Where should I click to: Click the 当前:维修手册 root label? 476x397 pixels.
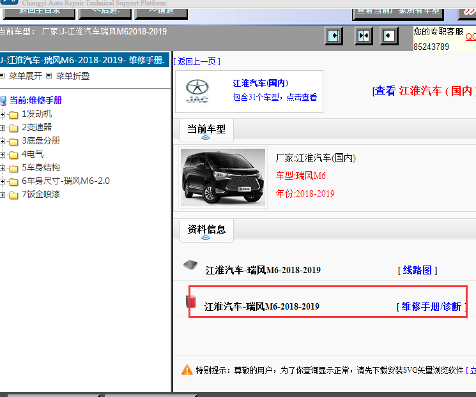tap(36, 100)
